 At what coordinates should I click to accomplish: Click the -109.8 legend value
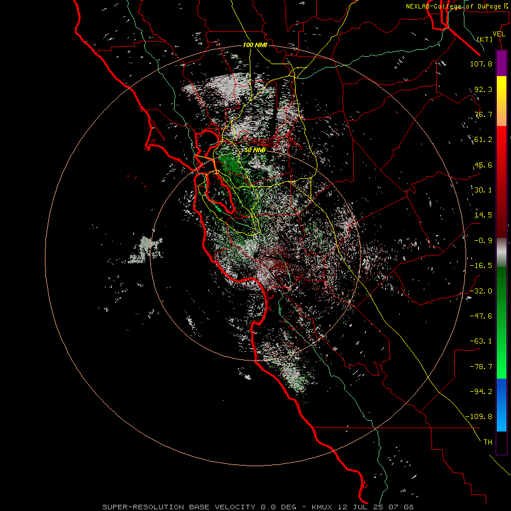pos(479,417)
